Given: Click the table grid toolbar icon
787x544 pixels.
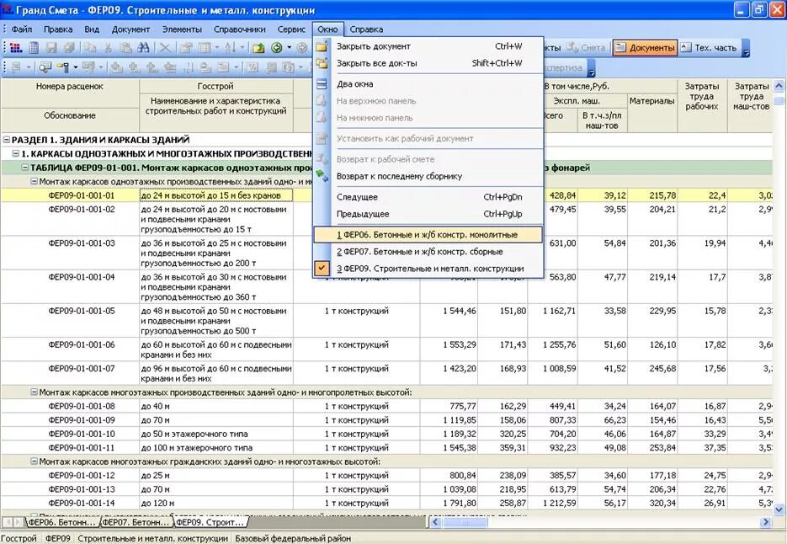Looking at the screenshot, I should 205,48.
